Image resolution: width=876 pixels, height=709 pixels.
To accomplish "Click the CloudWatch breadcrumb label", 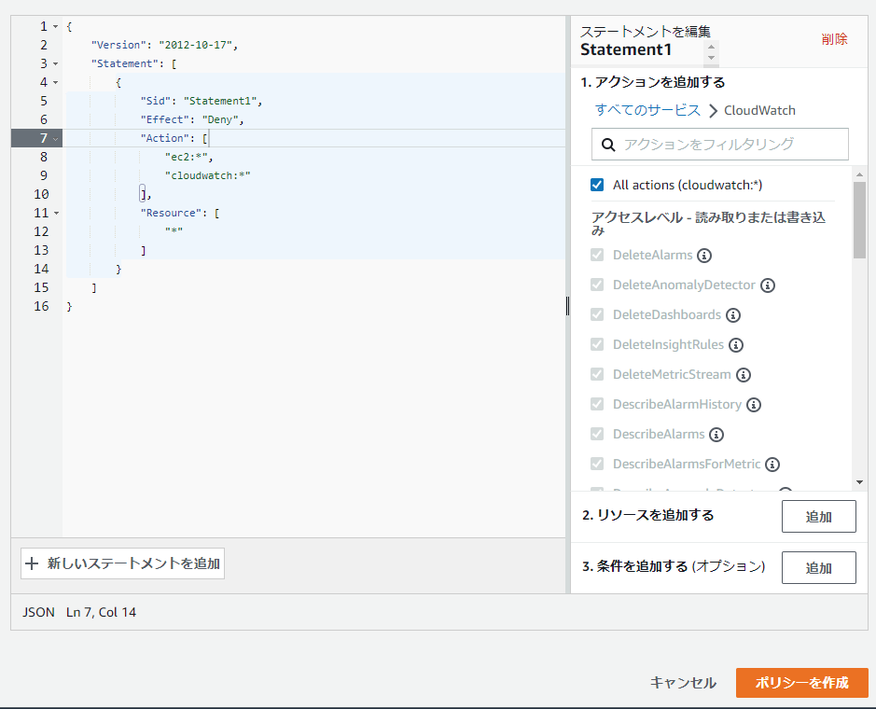I will coord(759,110).
